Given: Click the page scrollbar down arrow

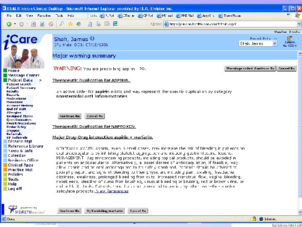Looking at the screenshot, I should 300,212.
